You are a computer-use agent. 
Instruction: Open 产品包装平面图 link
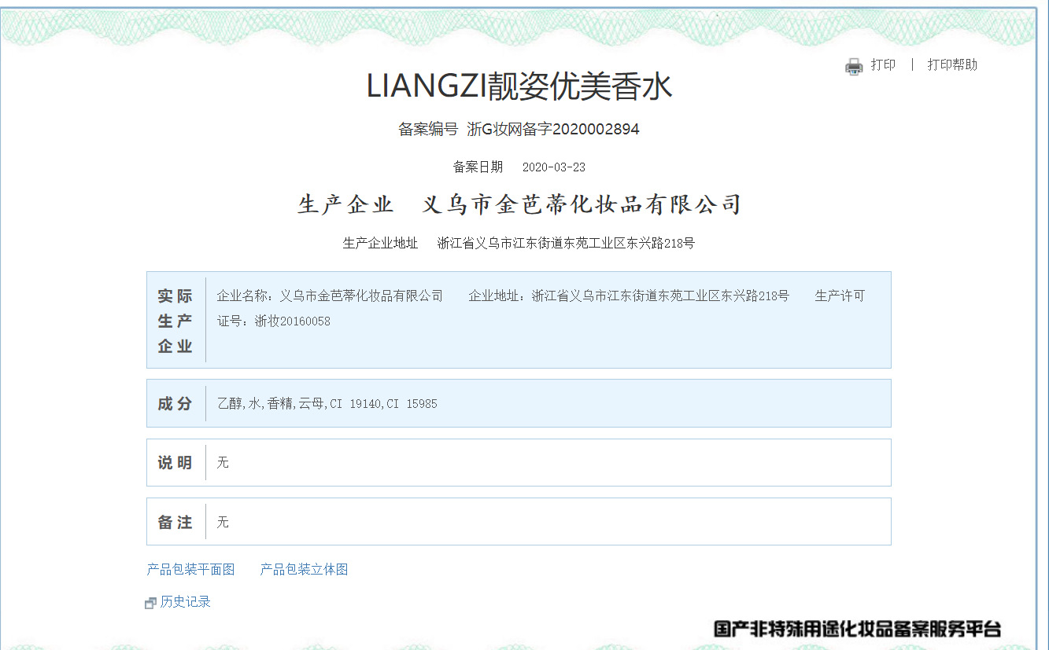point(190,570)
